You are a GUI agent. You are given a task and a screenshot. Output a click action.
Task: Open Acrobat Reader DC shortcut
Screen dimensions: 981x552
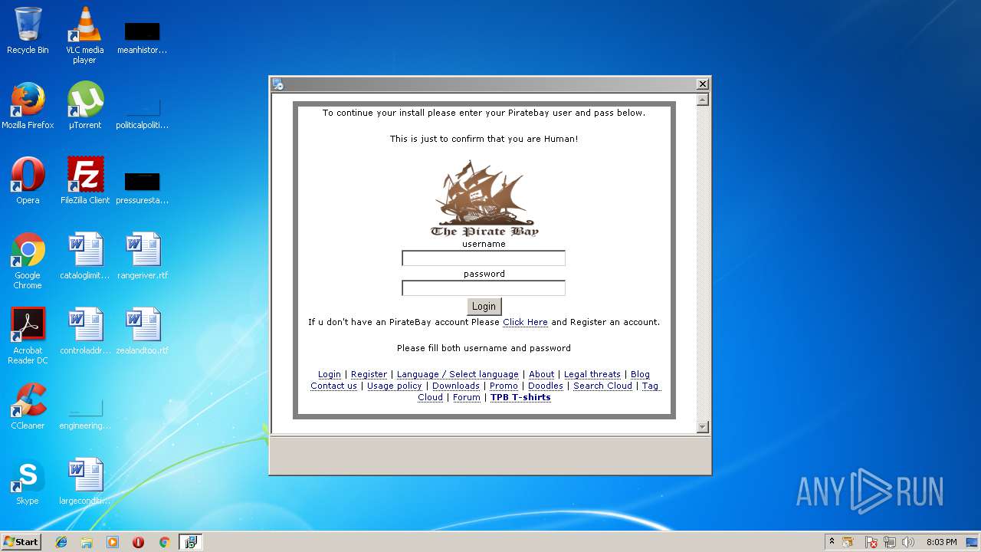tap(28, 336)
